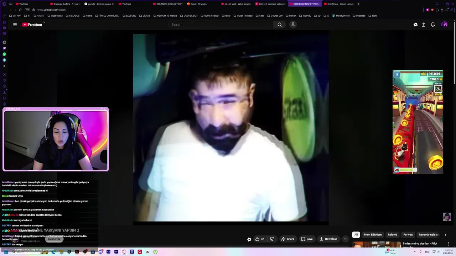Open the LESSONS bookmarks folder
The width and height of the screenshot is (456, 256).
click(x=129, y=16)
